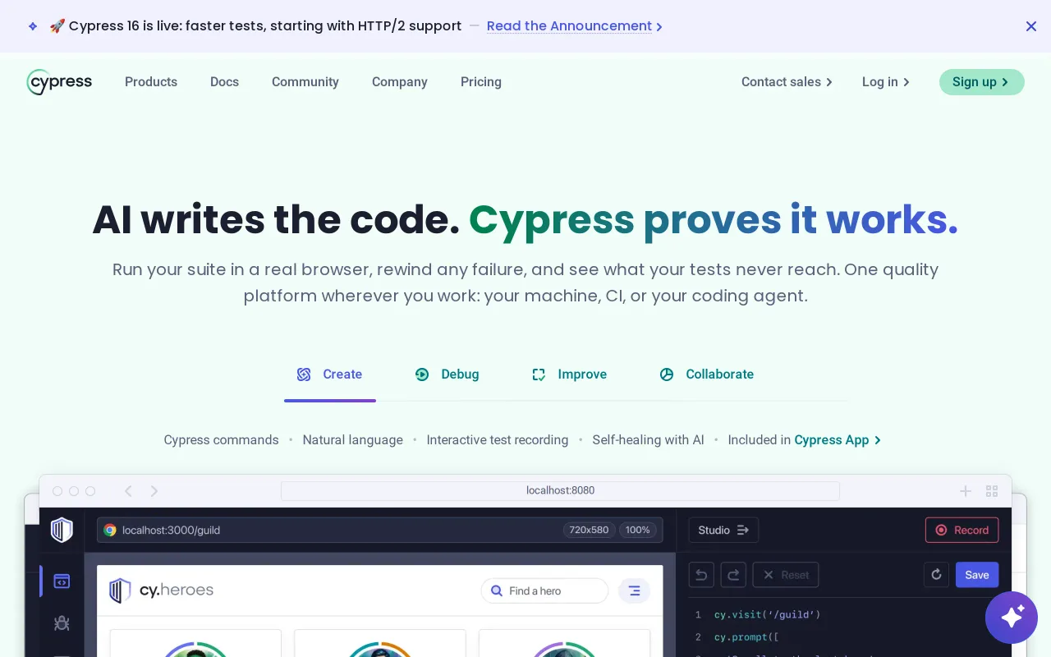Image resolution: width=1051 pixels, height=657 pixels.
Task: Click the shield logo in the app sidebar
Action: pyautogui.click(x=62, y=530)
